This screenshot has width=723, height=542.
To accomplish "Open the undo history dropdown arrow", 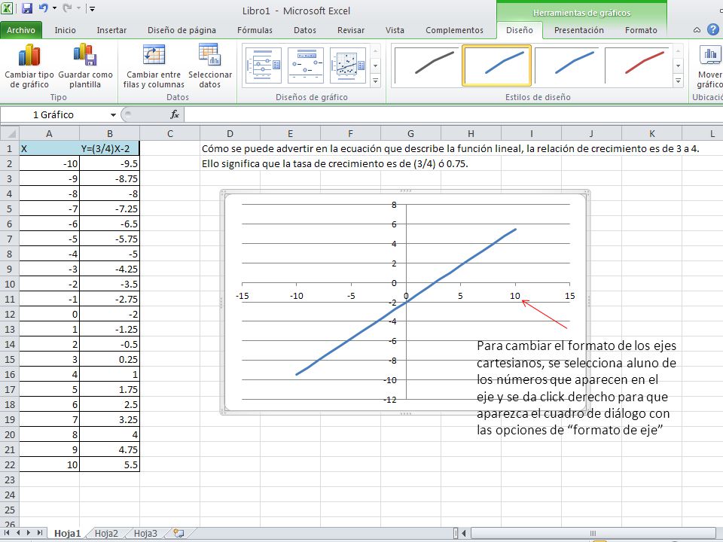I will (54, 8).
